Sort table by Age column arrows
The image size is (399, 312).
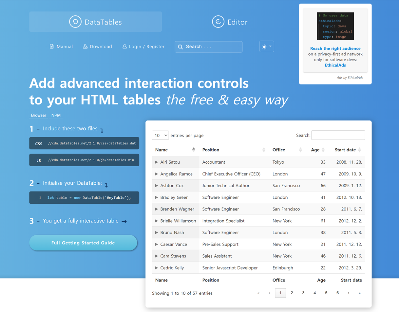point(323,150)
